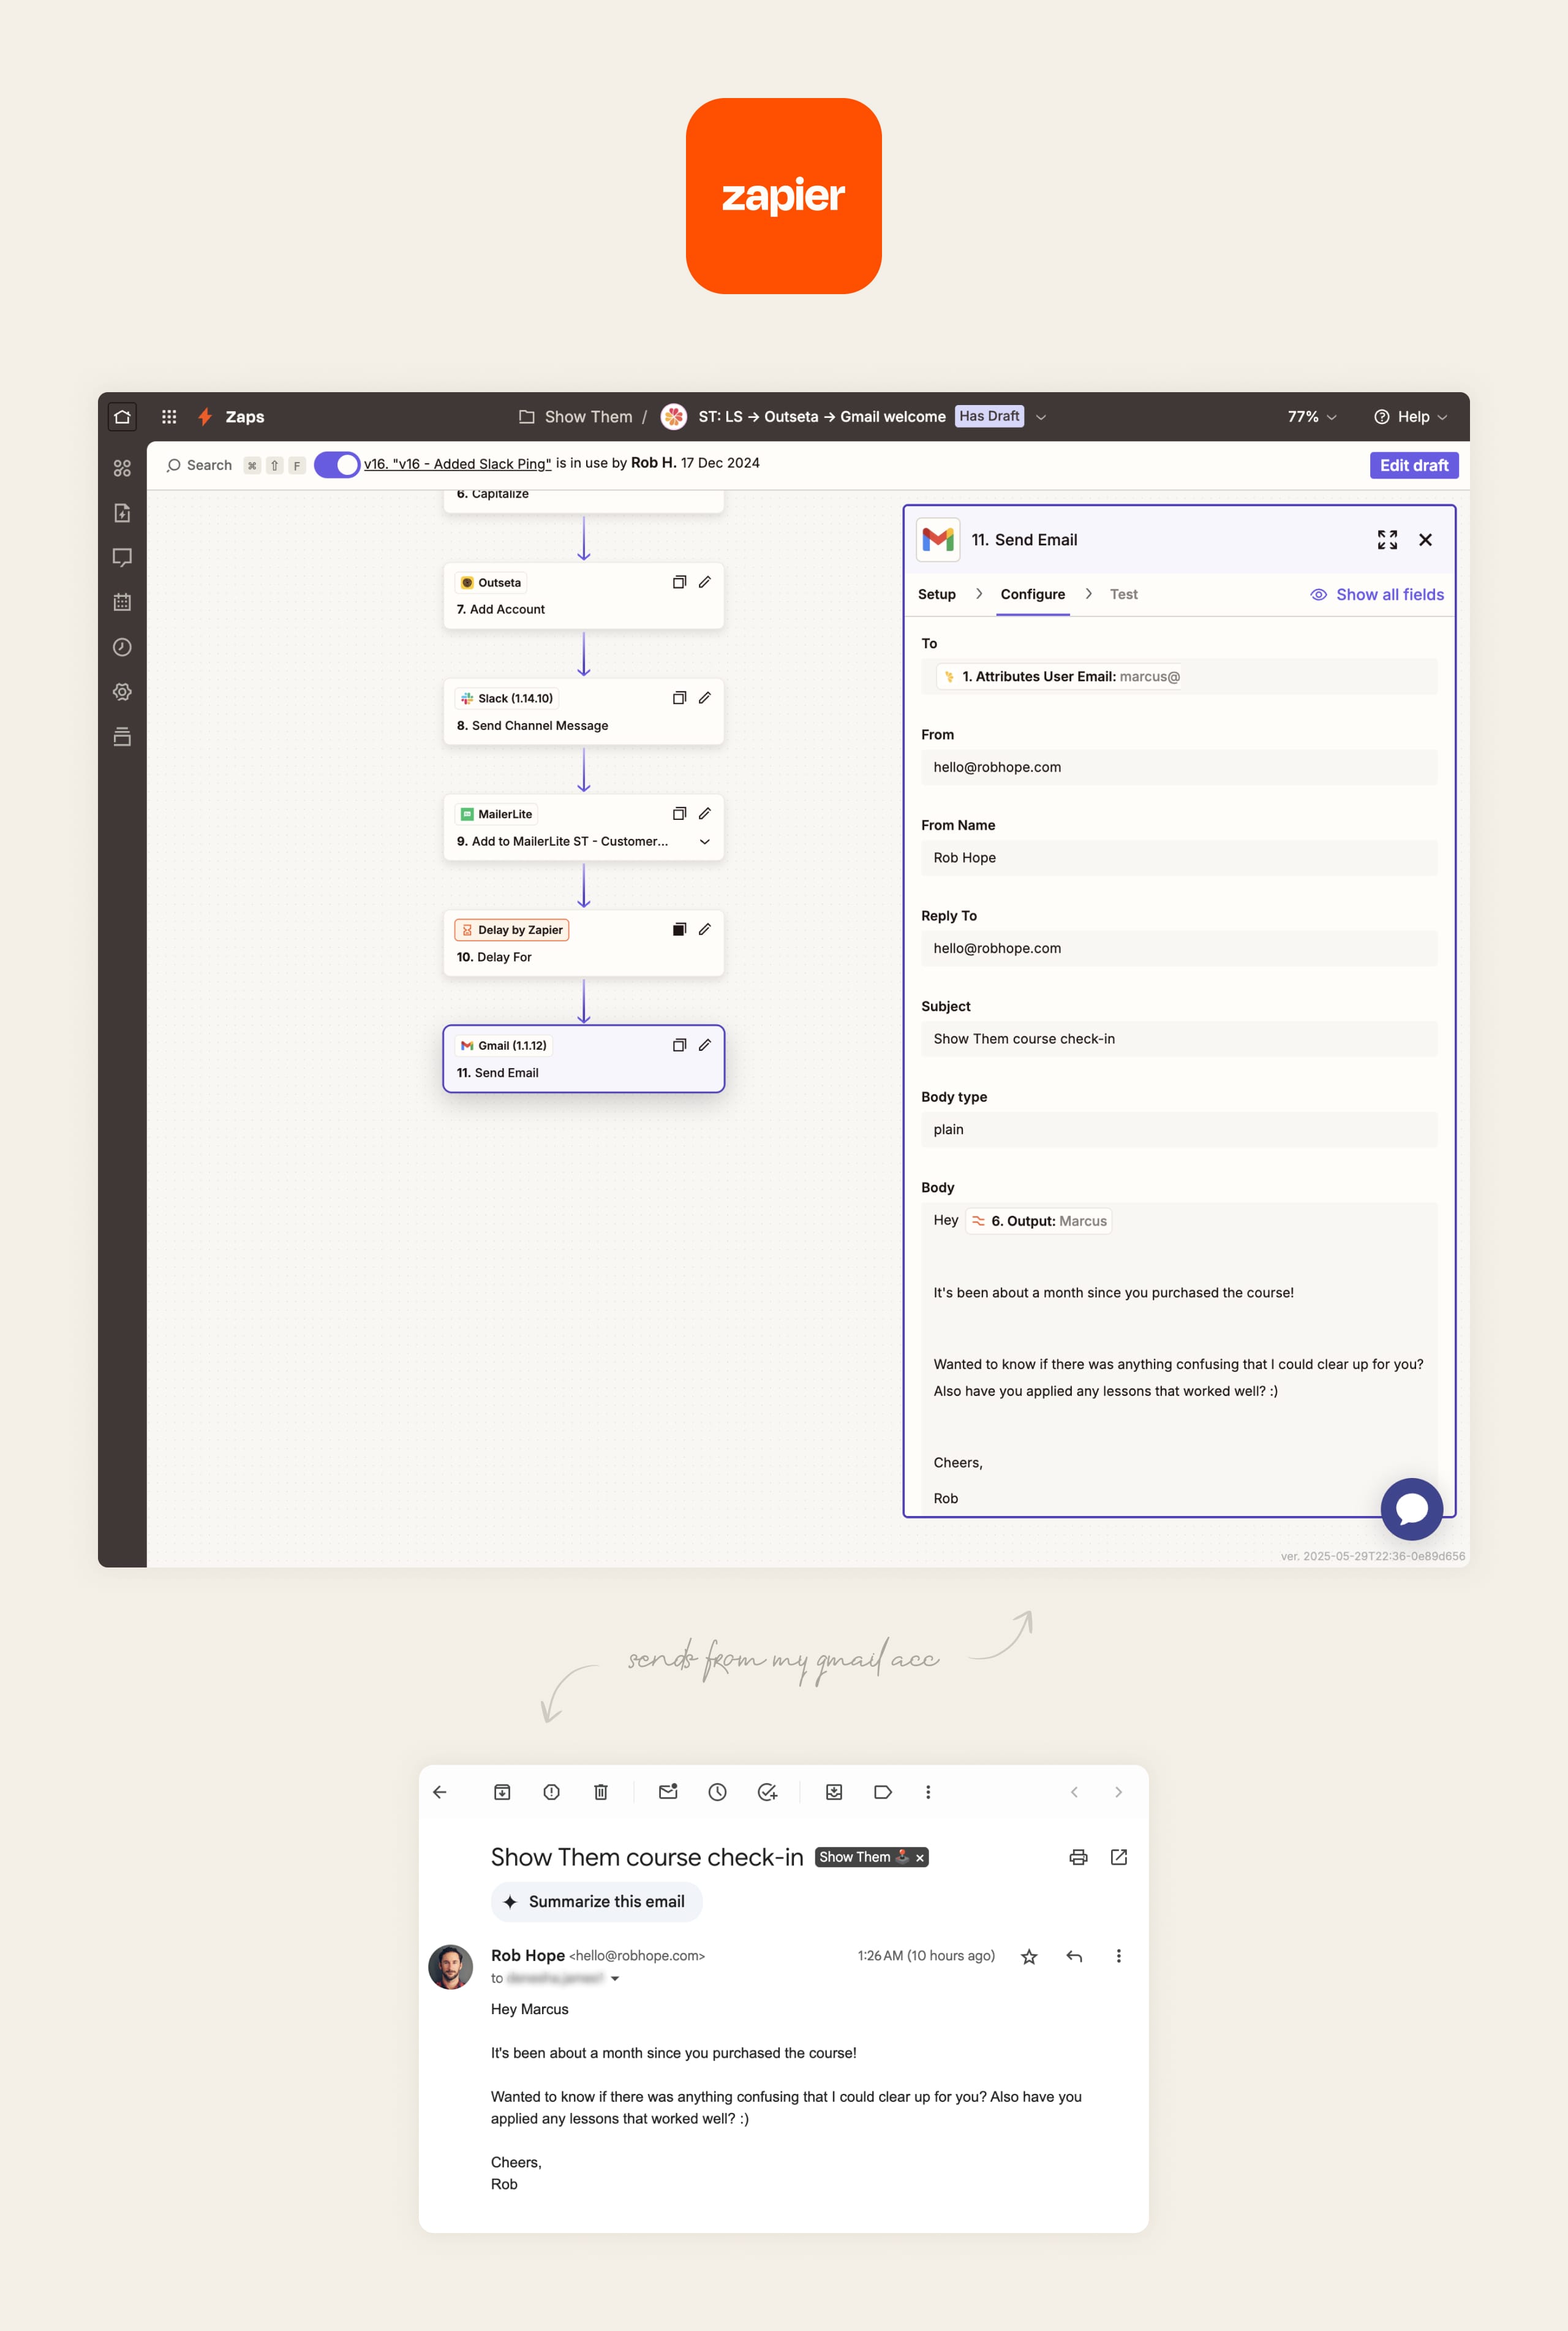Go back to inbox in Gmail

pos(440,1792)
